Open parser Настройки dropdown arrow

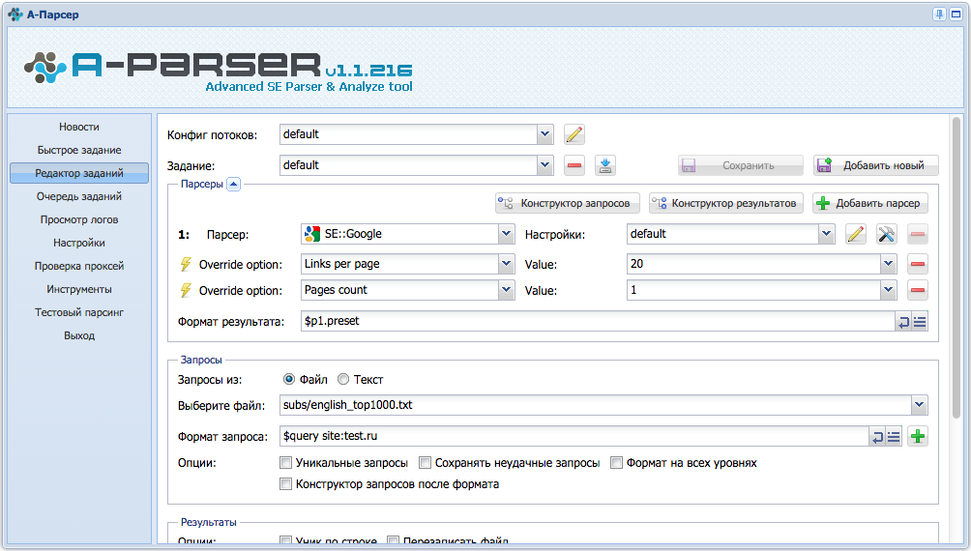(x=826, y=234)
